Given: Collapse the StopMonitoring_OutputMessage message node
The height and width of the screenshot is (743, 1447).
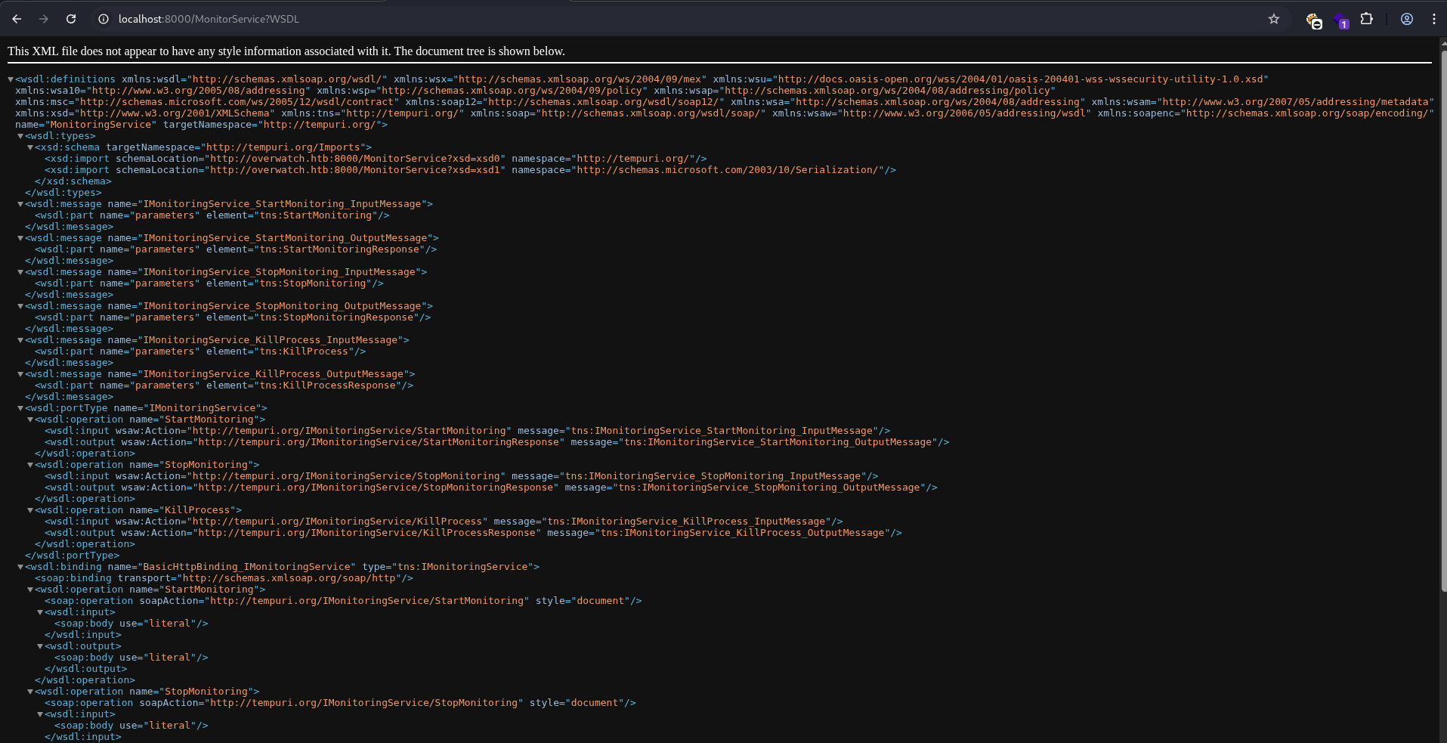Looking at the screenshot, I should (x=20, y=306).
